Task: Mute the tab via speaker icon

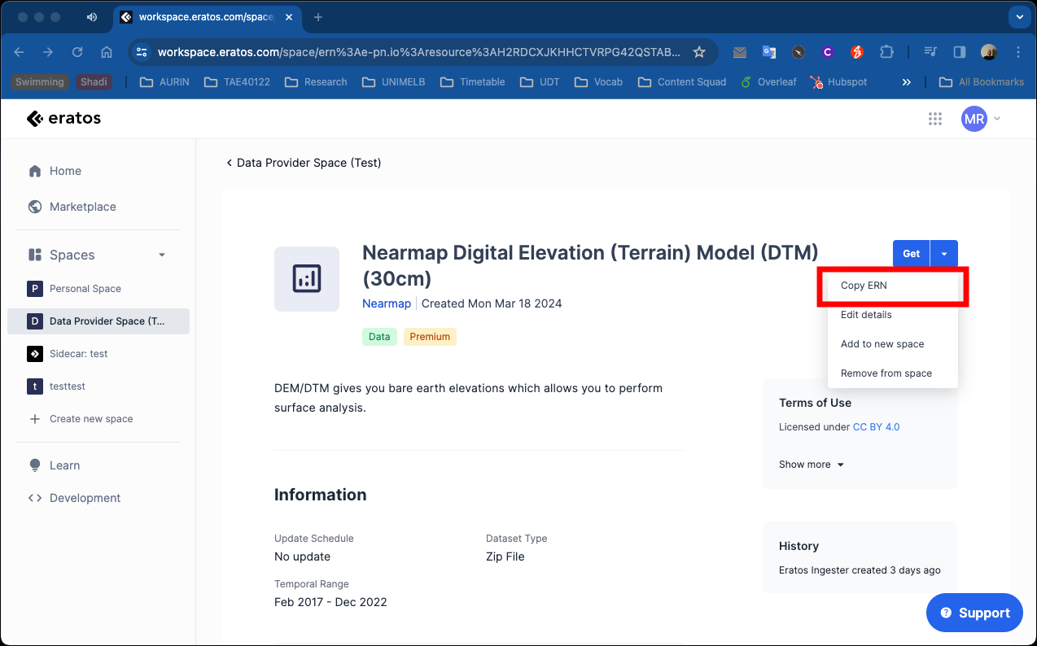Action: click(91, 17)
